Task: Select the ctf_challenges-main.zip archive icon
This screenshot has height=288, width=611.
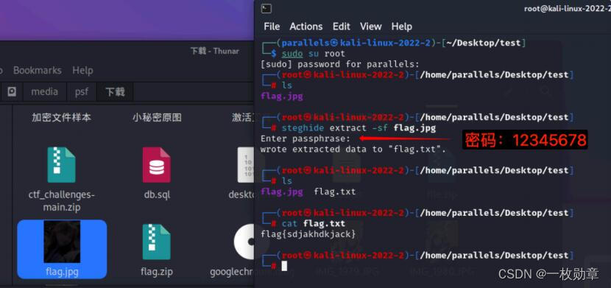Action: click(62, 165)
